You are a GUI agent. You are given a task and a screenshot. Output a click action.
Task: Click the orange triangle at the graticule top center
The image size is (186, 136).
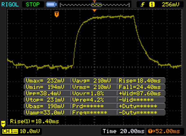(x=95, y=11)
